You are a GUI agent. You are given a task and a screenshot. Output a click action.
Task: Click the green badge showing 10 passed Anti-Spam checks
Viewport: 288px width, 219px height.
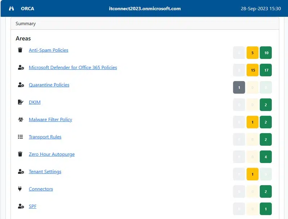(x=266, y=52)
